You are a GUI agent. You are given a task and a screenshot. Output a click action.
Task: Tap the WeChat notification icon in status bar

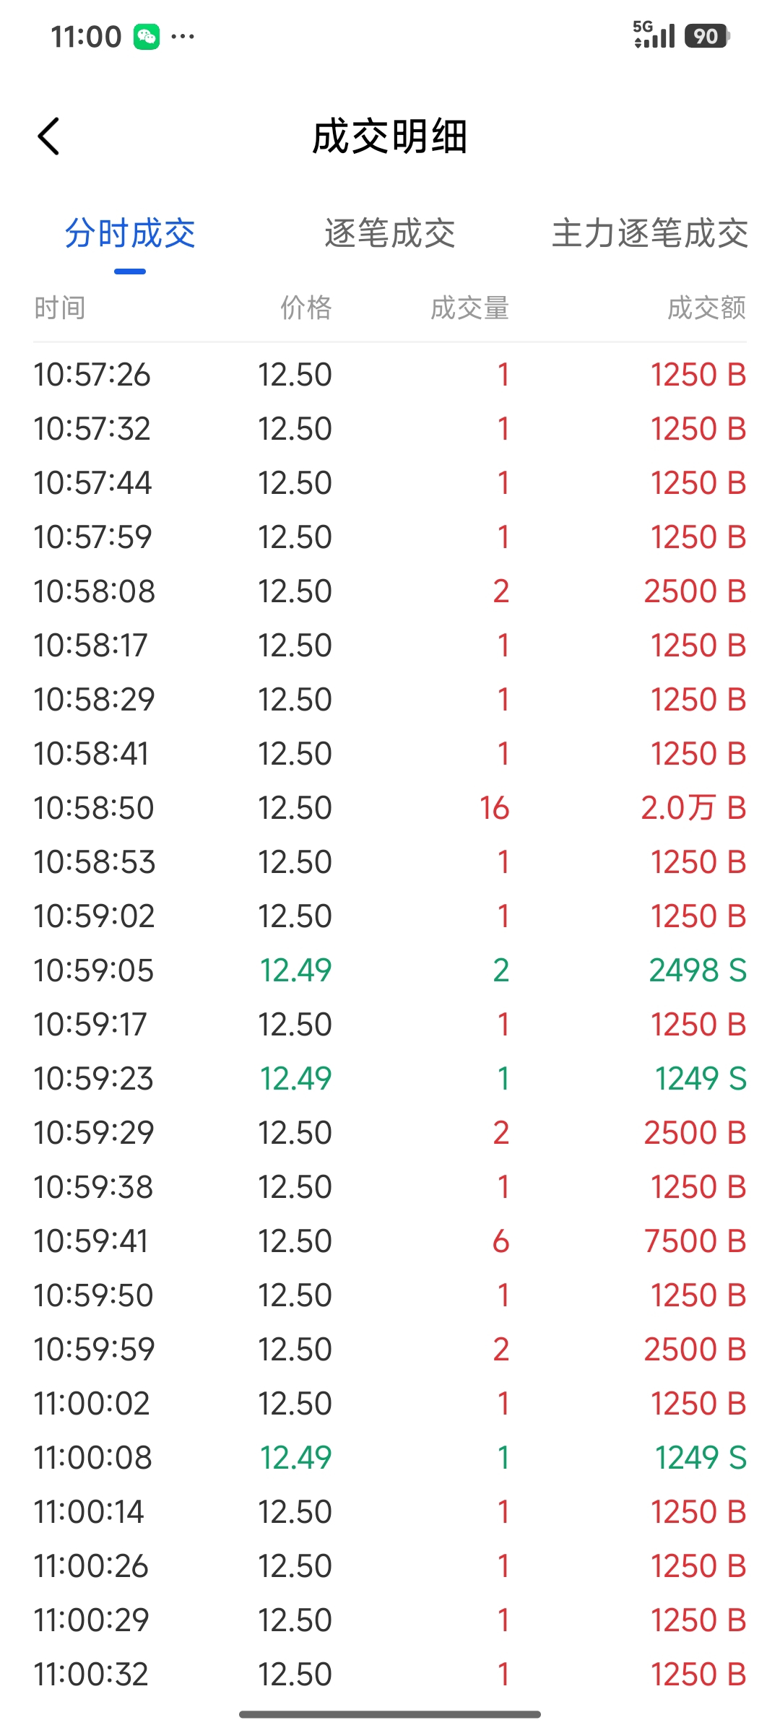(x=147, y=36)
